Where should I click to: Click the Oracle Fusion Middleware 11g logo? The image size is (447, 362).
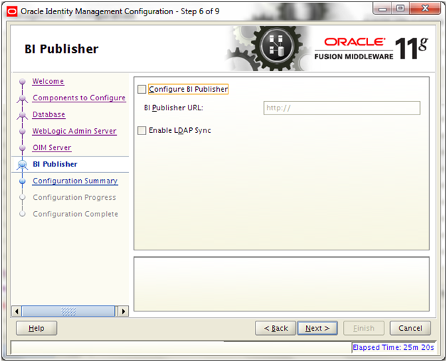point(371,48)
